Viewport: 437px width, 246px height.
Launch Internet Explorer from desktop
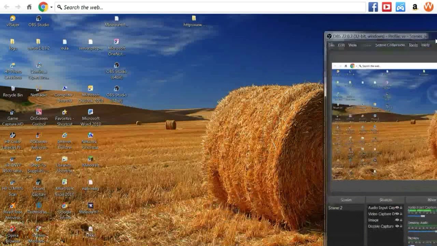[65, 141]
